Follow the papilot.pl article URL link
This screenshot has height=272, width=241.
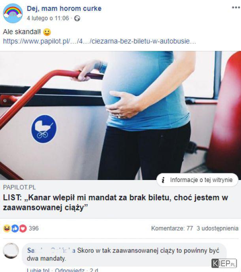tap(100, 41)
